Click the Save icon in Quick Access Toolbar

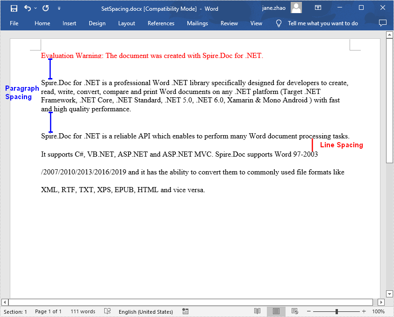[x=13, y=7]
